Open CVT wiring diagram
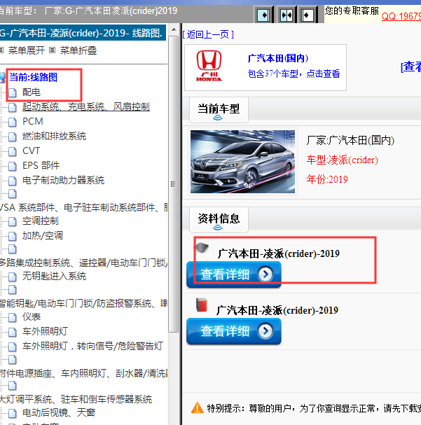The width and height of the screenshot is (421, 425). coord(32,151)
